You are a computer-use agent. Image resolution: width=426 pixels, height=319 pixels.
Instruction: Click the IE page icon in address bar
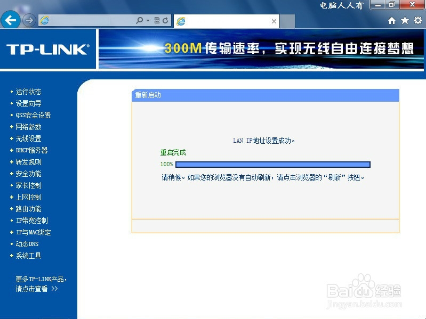(45, 21)
